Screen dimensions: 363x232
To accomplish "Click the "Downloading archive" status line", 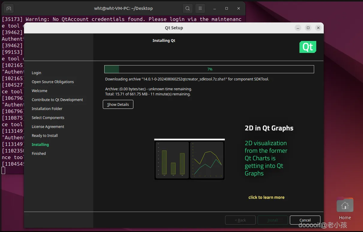I will click(187, 79).
